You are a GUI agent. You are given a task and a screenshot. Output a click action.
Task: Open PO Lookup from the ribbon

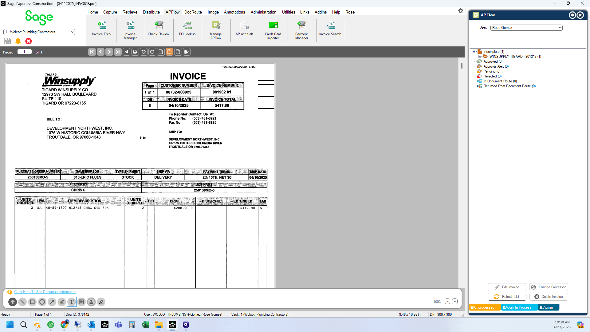click(187, 29)
